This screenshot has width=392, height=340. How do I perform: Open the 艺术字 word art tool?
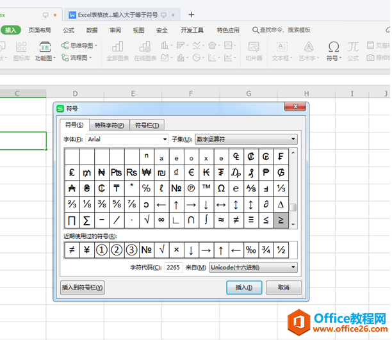(308, 50)
